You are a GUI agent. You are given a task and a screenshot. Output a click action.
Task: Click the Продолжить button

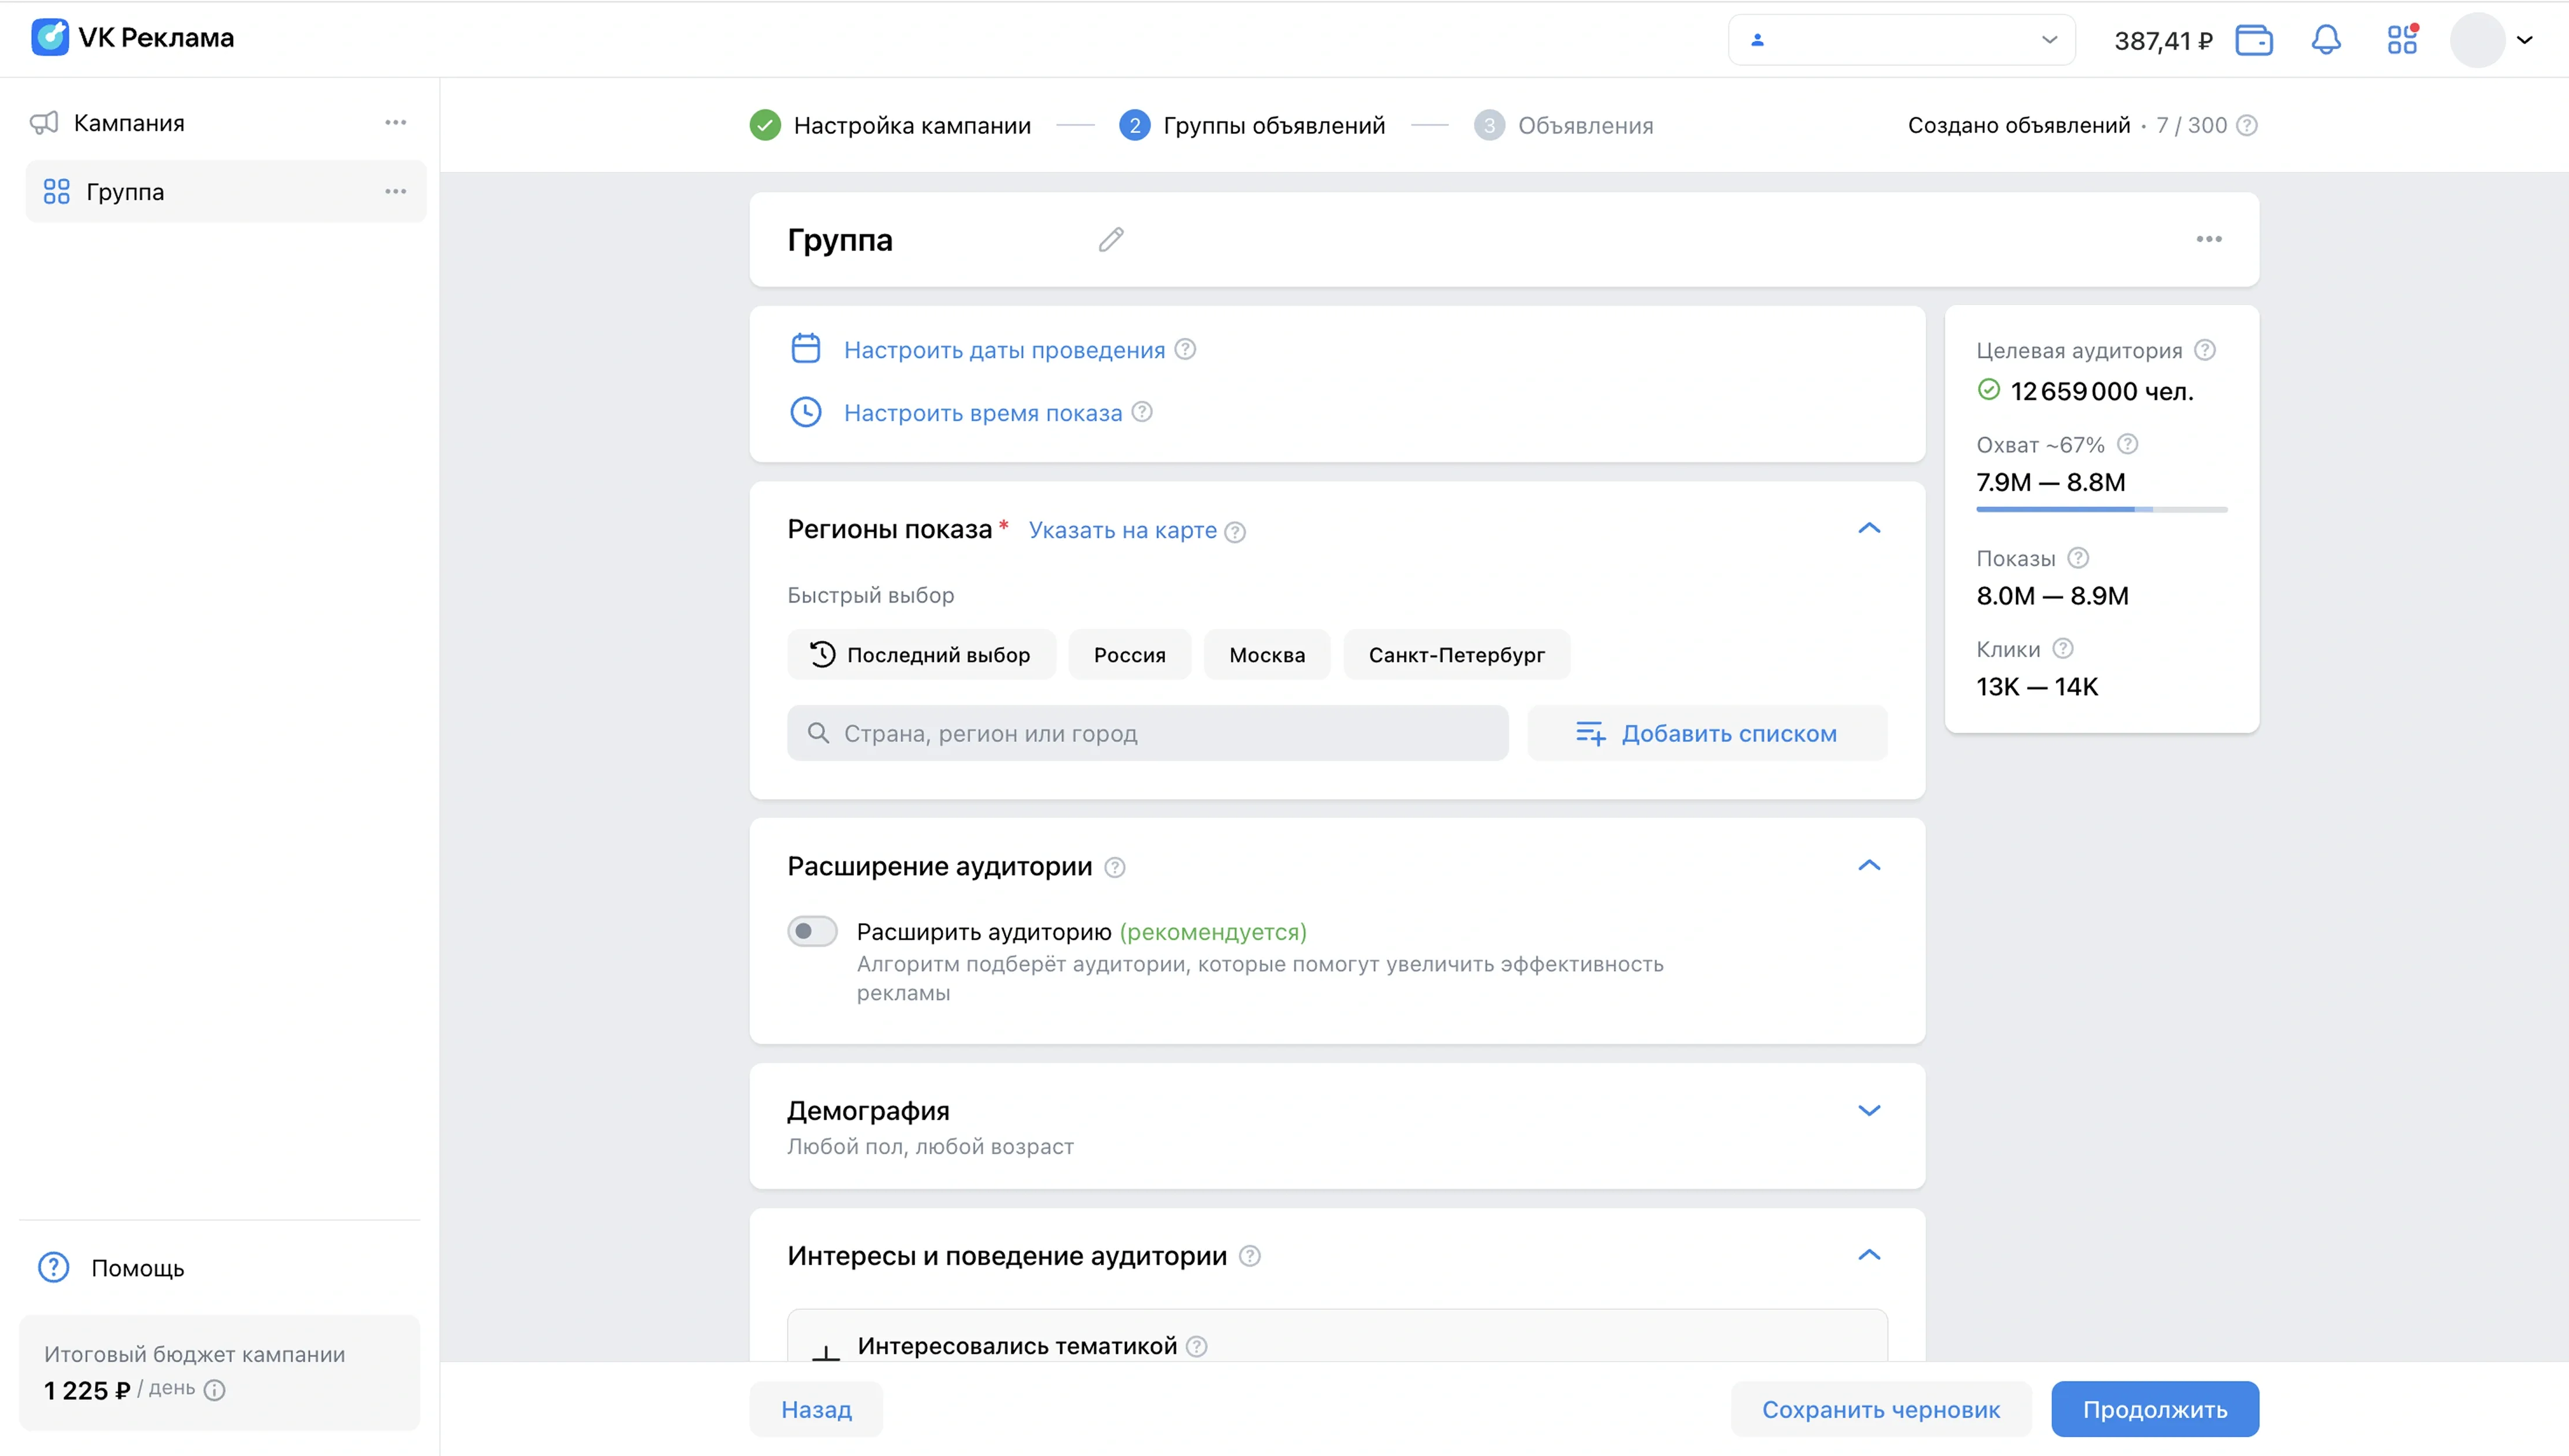2154,1409
